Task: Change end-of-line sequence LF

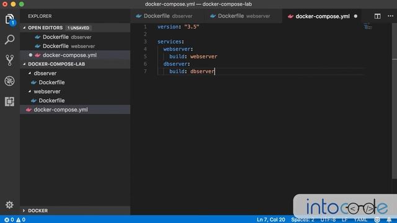Action: click(x=345, y=220)
